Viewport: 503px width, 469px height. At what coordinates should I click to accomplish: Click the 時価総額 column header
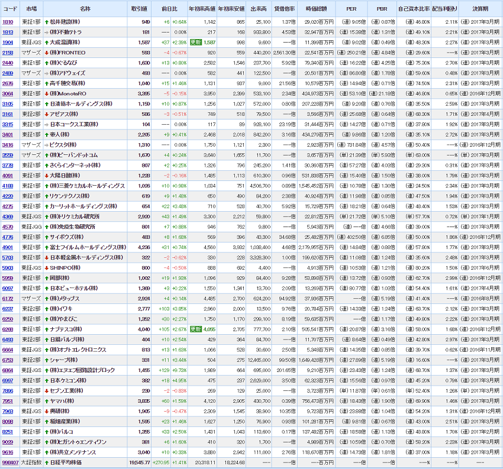(x=317, y=9)
